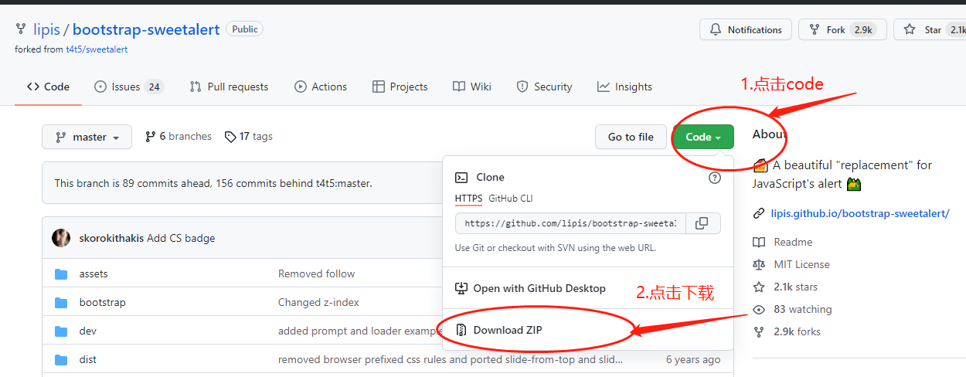Screen dimensions: 966x377
Task: Switch to the Code tab
Action: coord(48,87)
